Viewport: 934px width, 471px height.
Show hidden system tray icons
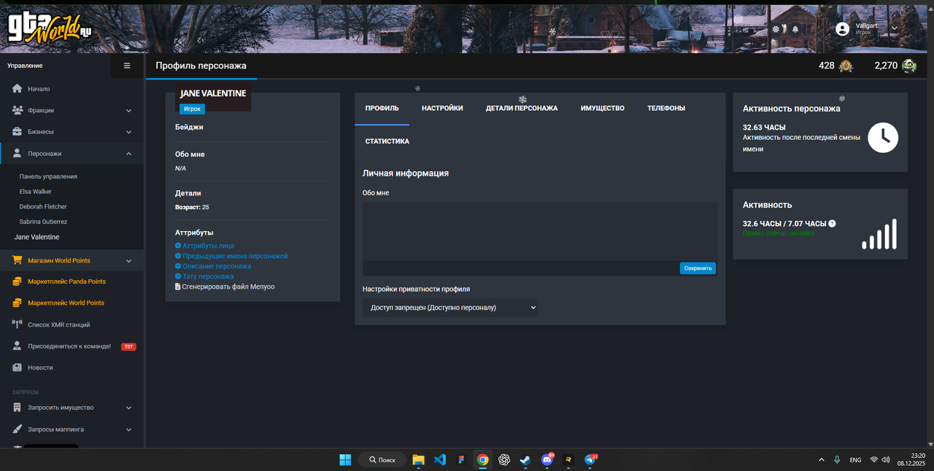pos(822,460)
